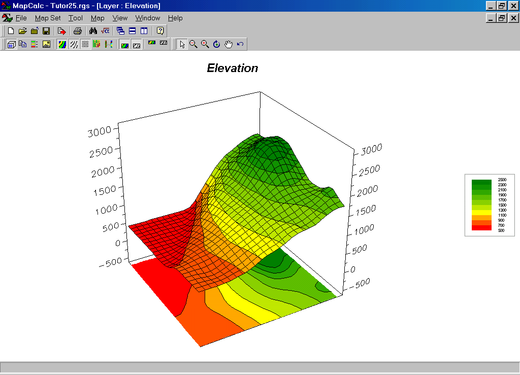This screenshot has height=375, width=520.
Task: Select the Zoom Out magnifier tool
Action: click(193, 44)
